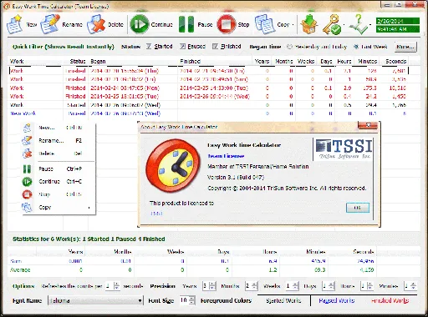Image resolution: width=428 pixels, height=317 pixels.
Task: Pick Paused Works foreground color
Action: (x=337, y=300)
